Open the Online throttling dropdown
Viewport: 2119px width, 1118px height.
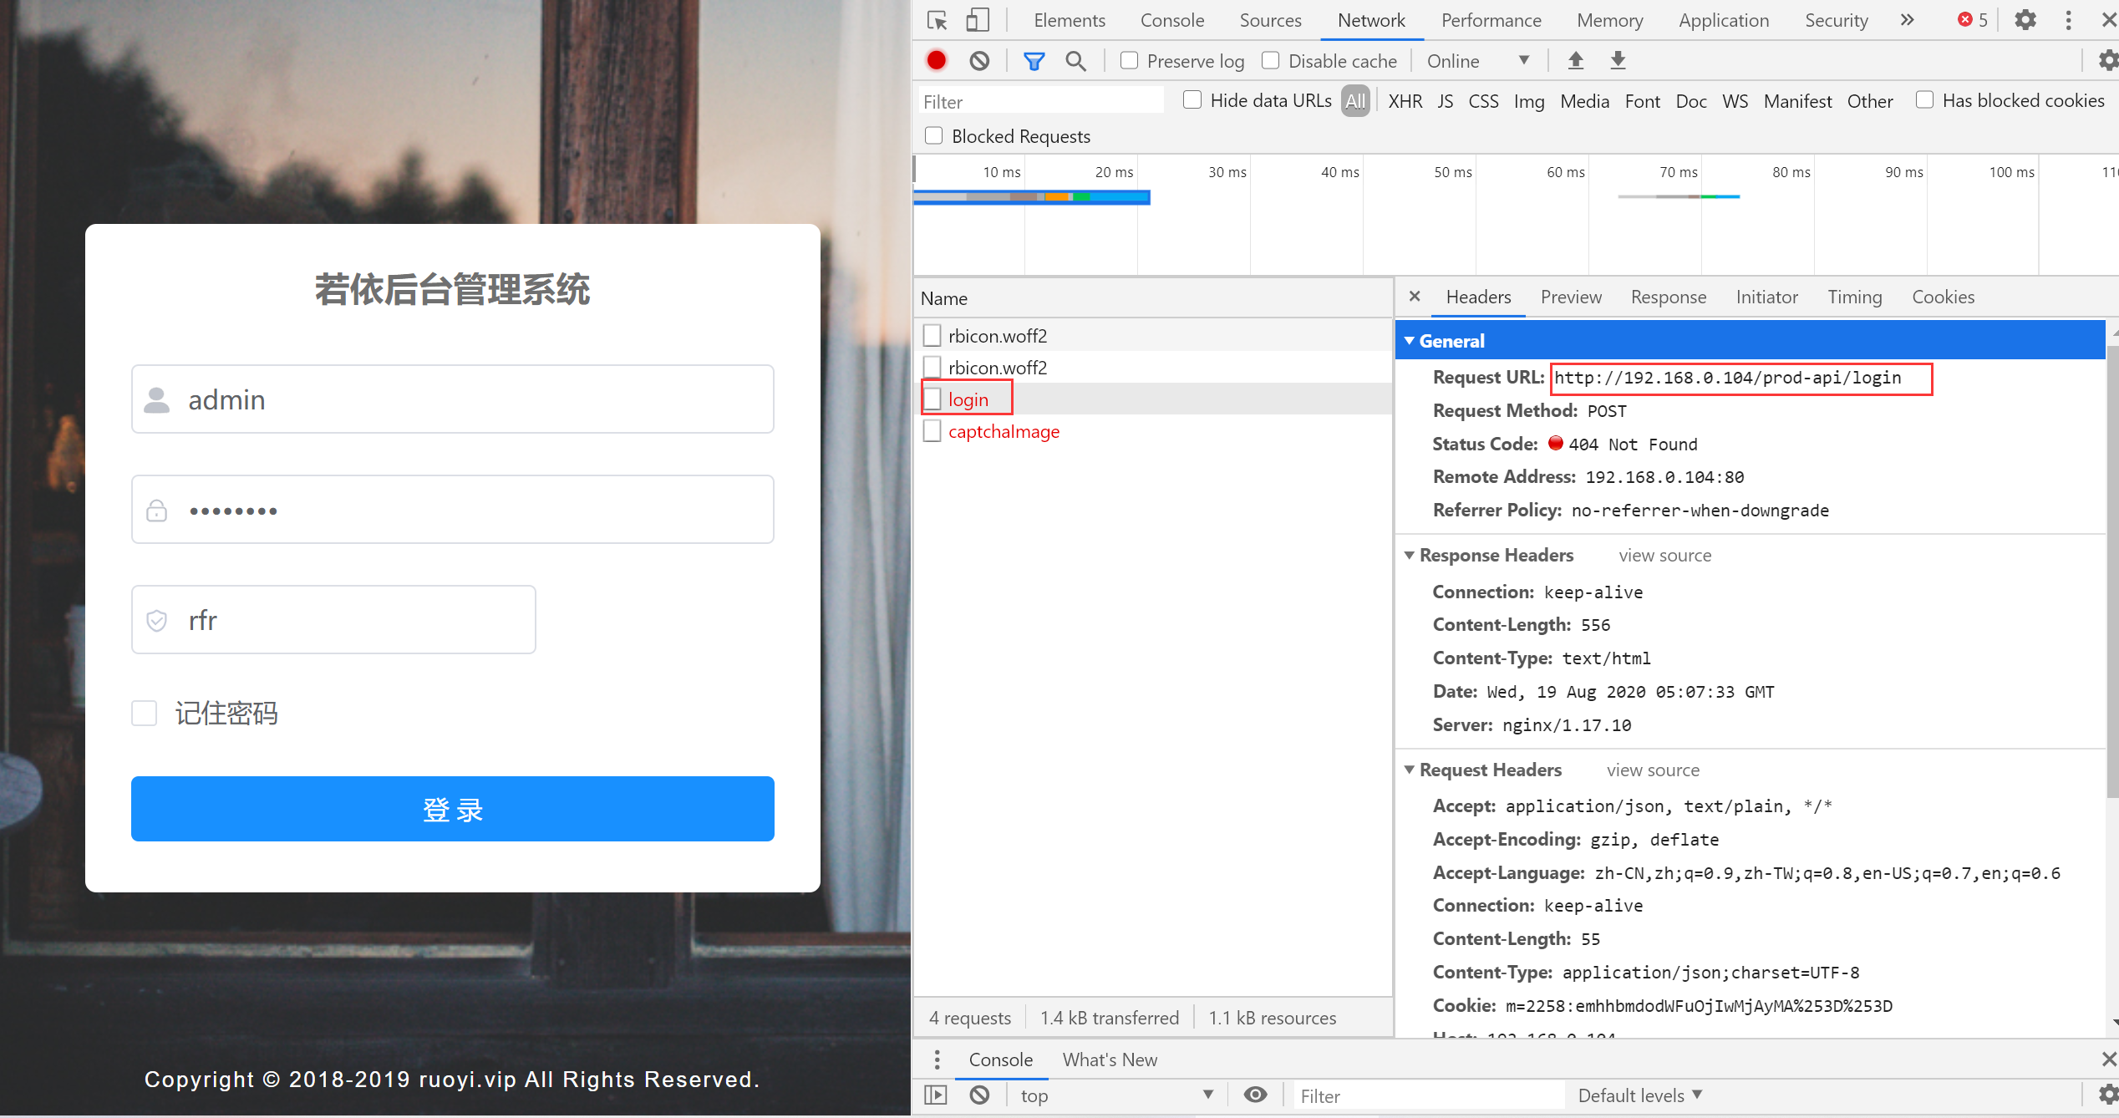pos(1477,61)
